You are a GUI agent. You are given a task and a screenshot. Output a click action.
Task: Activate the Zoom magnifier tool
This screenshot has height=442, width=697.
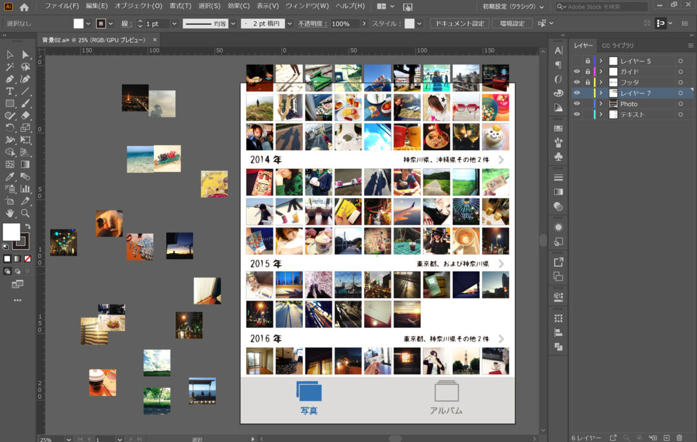[x=25, y=213]
